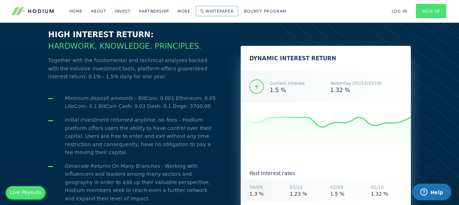Click the Whitepaper document icon
This screenshot has width=459, height=205.
[202, 11]
